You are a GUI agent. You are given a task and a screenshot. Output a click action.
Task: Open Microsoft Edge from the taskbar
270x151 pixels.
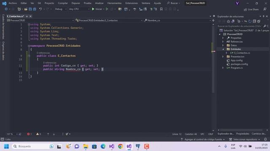pos(103,146)
